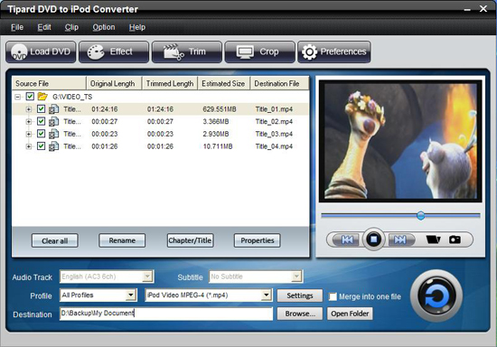This screenshot has width=497, height=347.
Task: Expand the Title_02.mp4 row chapters
Action: click(x=29, y=122)
